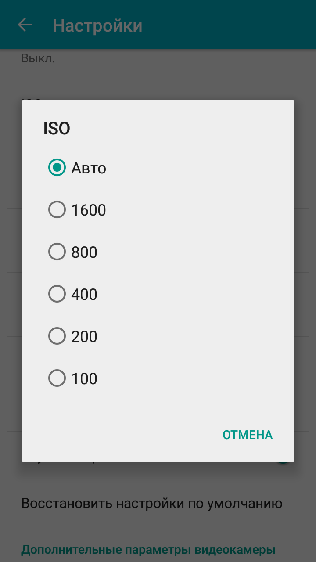Tap Восстановить настройки по умолчанию
This screenshot has height=562, width=316.
coord(151,503)
